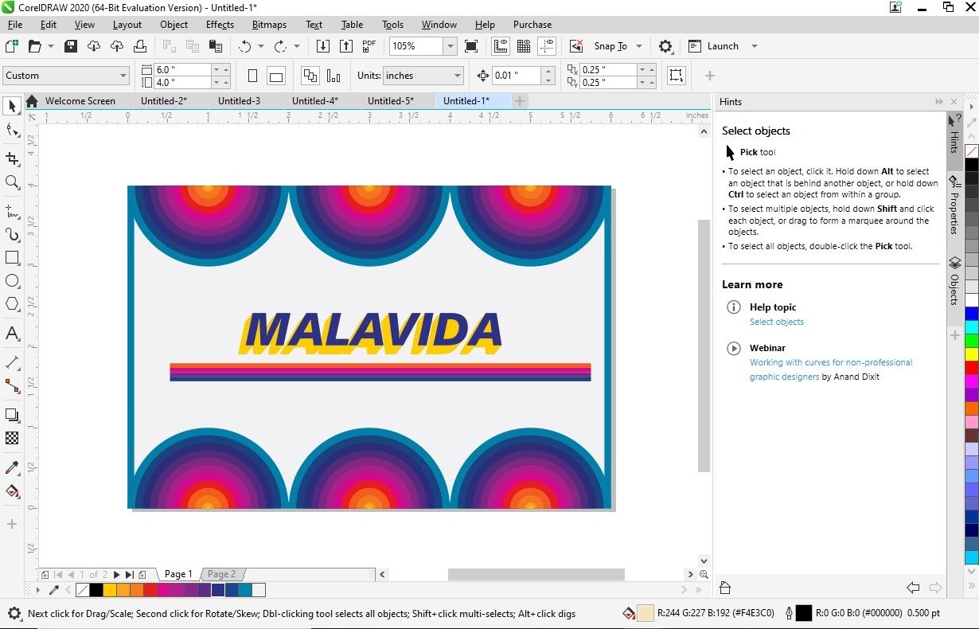Viewport: 979px width, 629px height.
Task: Expand the Open file dropdown arrow
Action: pyautogui.click(x=51, y=46)
